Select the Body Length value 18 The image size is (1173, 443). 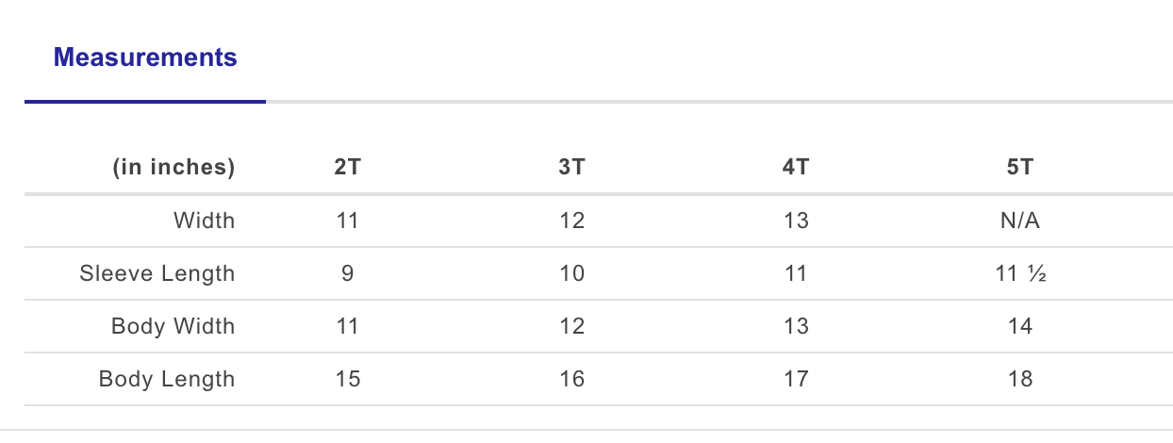(1019, 379)
